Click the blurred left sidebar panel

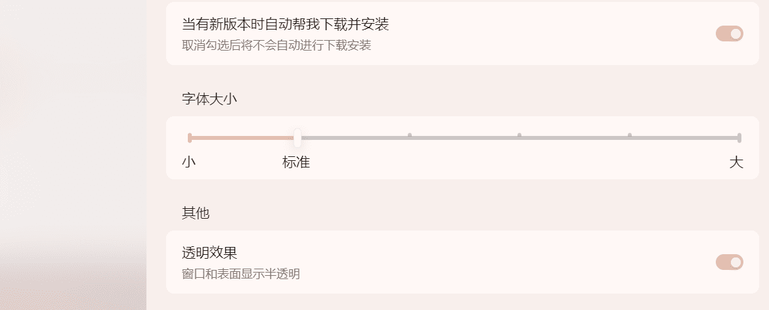click(72, 155)
